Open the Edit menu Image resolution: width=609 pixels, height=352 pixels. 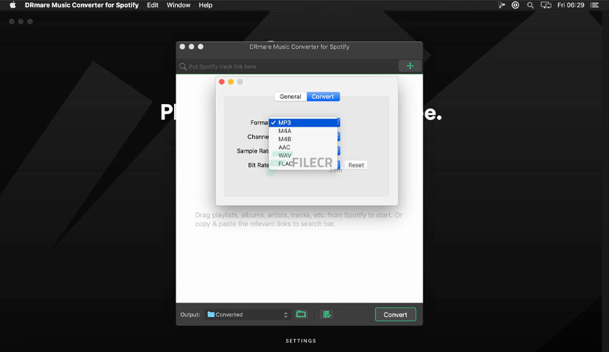153,5
